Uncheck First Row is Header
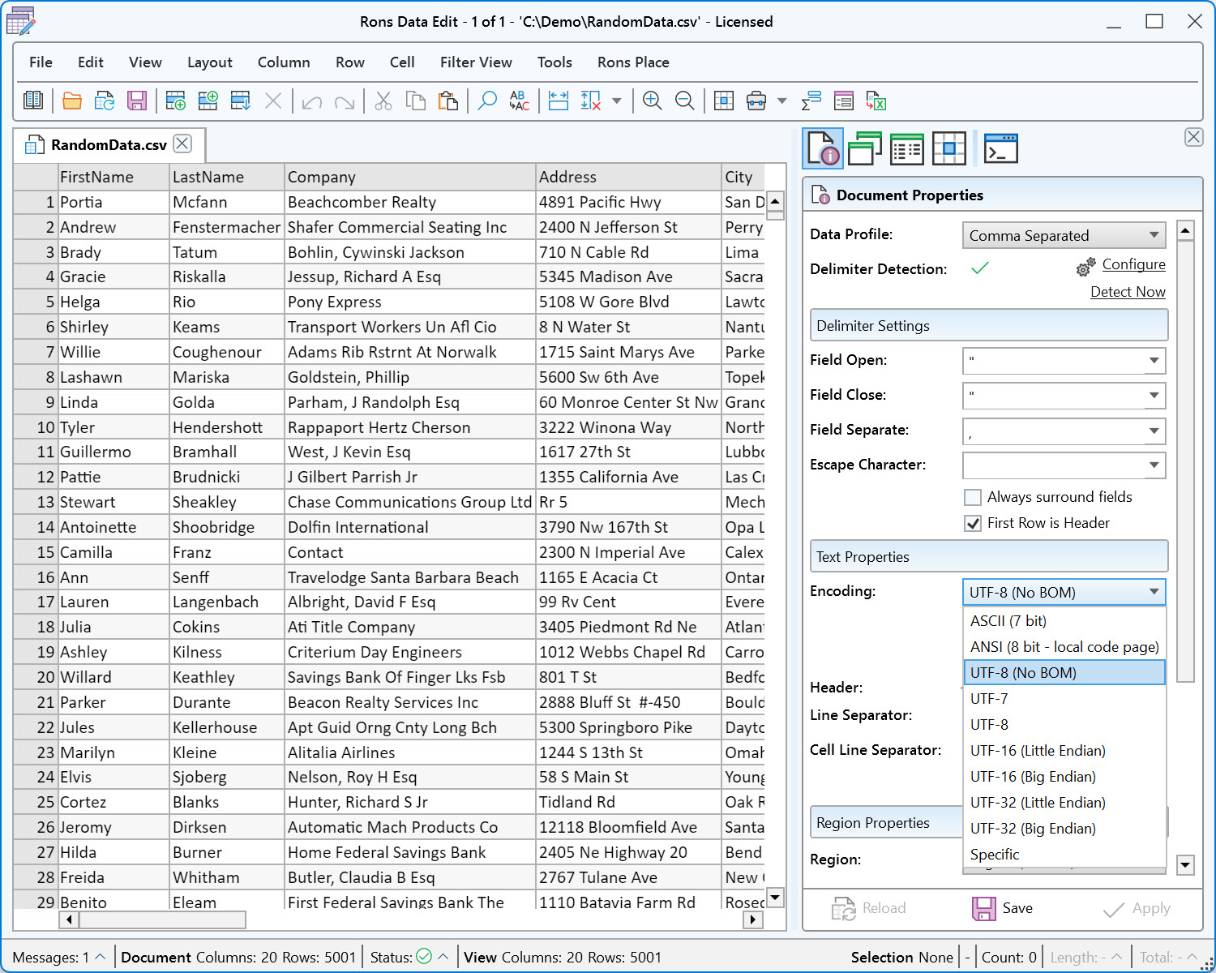 [x=973, y=523]
